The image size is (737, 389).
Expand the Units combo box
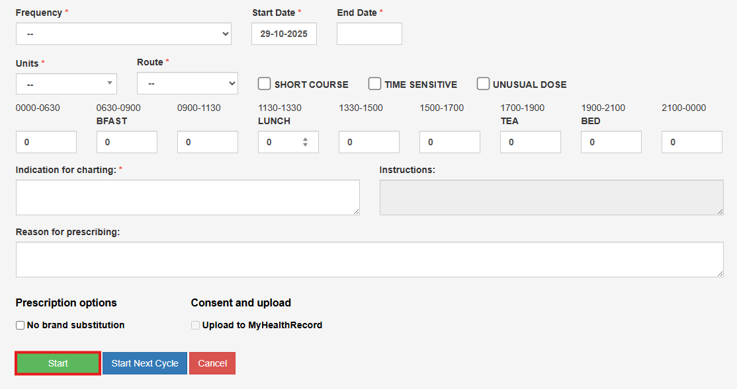pyautogui.click(x=66, y=84)
